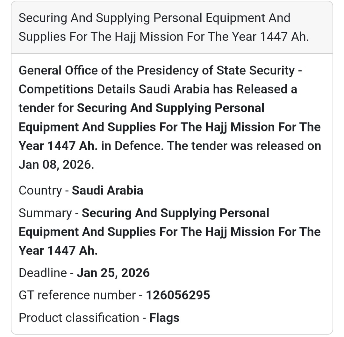Click "The tender was released on" sentence
344x337 pixels.
(244, 146)
